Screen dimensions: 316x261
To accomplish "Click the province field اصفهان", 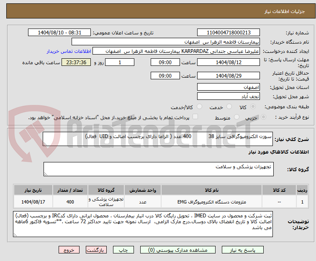I will coord(229,87).
